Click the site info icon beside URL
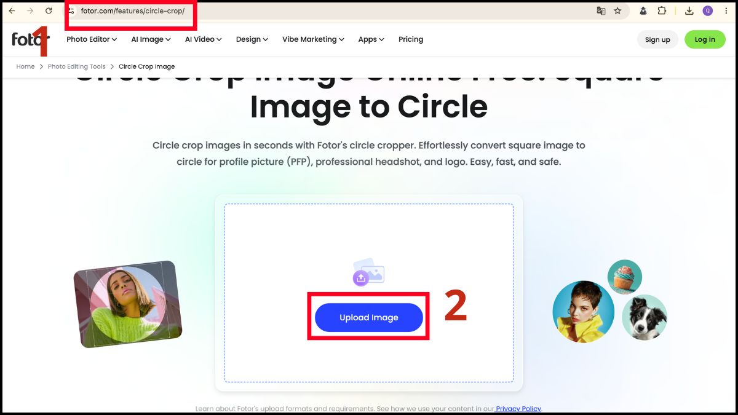Screen dimensions: 738x415 (71, 11)
